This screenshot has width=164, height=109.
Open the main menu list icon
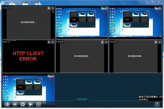pyautogui.click(x=7, y=104)
